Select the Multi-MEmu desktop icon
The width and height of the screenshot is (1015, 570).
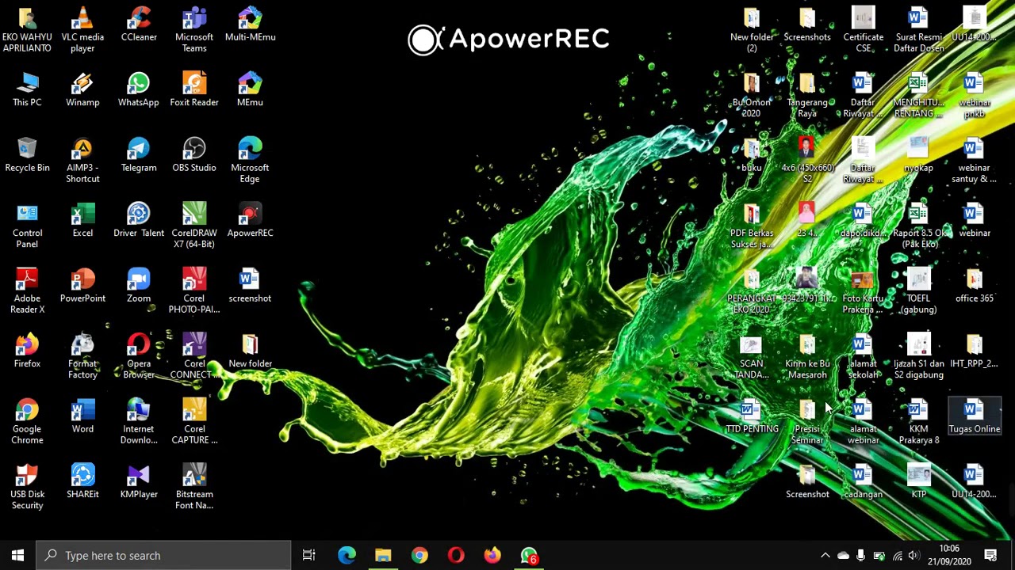point(250,24)
